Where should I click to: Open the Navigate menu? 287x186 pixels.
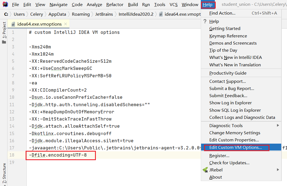click(x=58, y=5)
